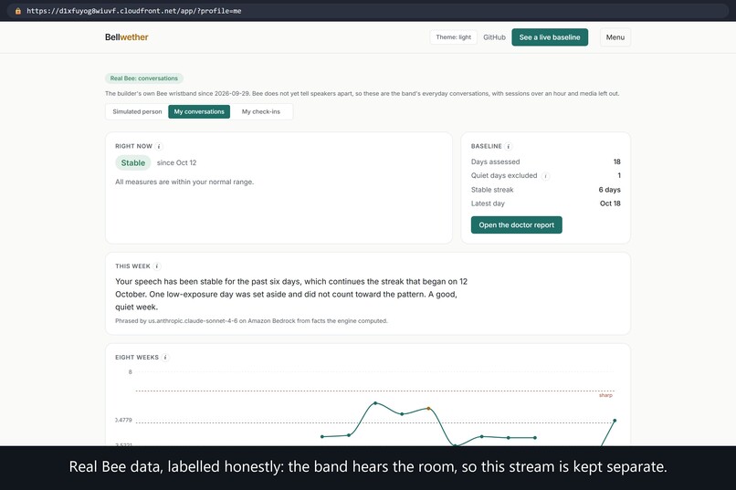Open info icon beside THIS WEEK

(157, 266)
